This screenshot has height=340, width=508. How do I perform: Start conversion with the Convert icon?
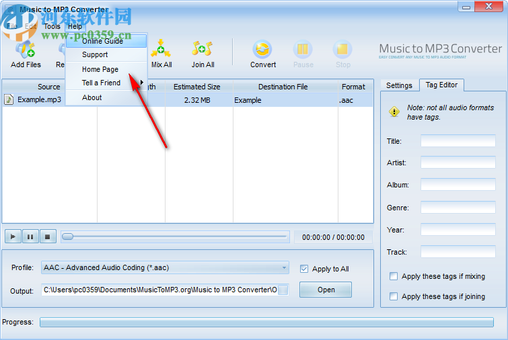262,50
